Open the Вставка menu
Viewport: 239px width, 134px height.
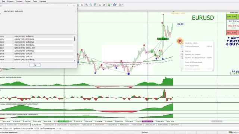tap(10, 1)
